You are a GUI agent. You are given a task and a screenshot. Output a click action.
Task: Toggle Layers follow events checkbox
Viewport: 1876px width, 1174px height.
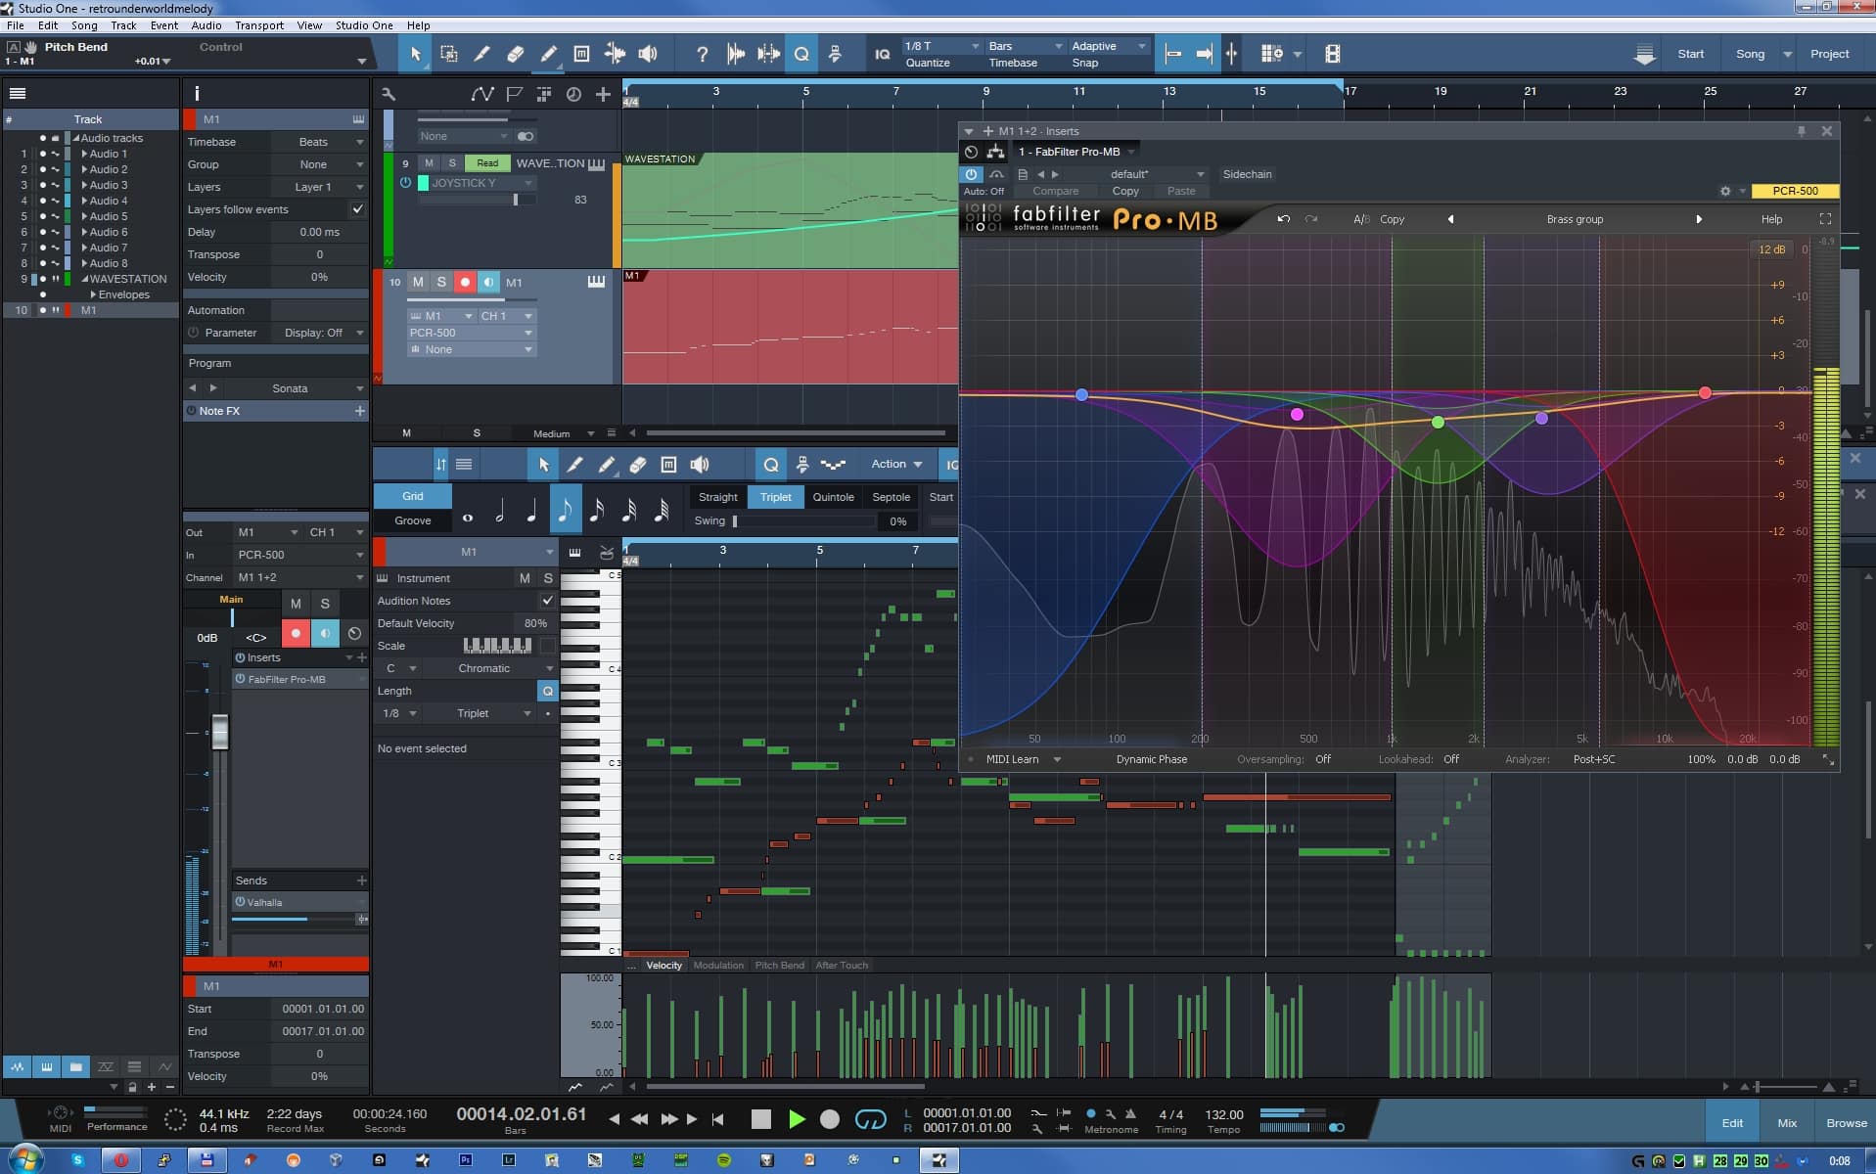357,209
